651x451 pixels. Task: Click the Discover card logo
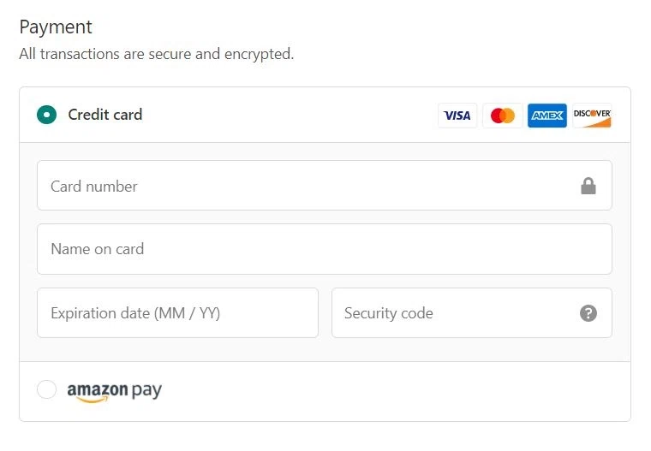(592, 116)
